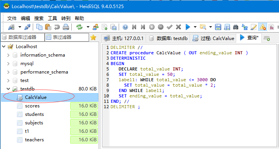Open the 文件 menu
Screen dimensions: 279x149
coord(12,18)
